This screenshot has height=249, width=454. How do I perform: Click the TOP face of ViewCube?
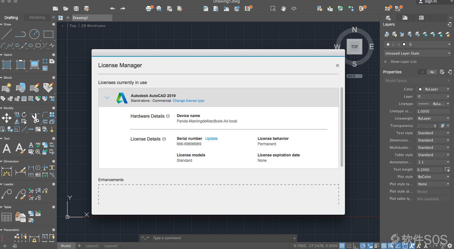(354, 47)
